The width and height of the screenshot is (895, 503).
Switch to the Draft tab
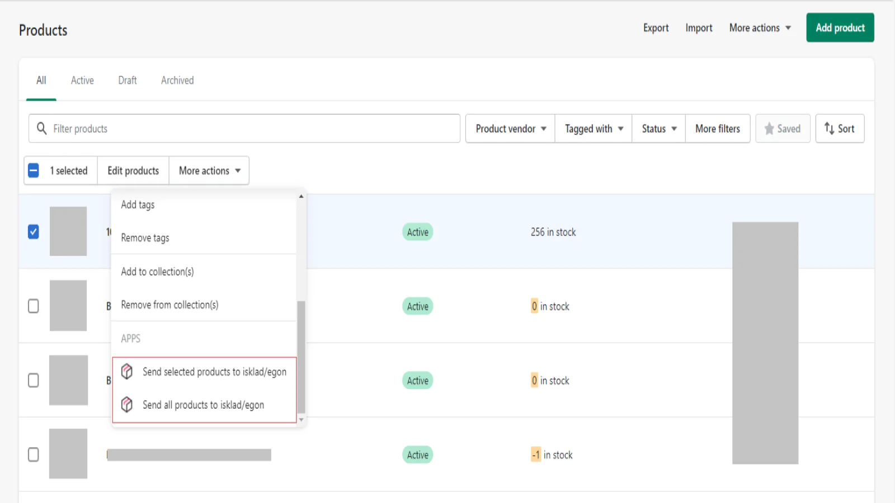(x=127, y=80)
